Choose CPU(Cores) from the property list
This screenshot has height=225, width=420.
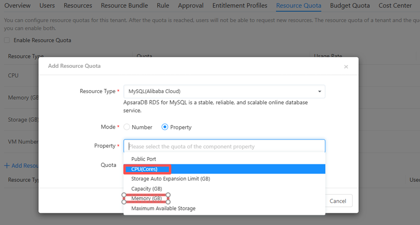click(144, 169)
